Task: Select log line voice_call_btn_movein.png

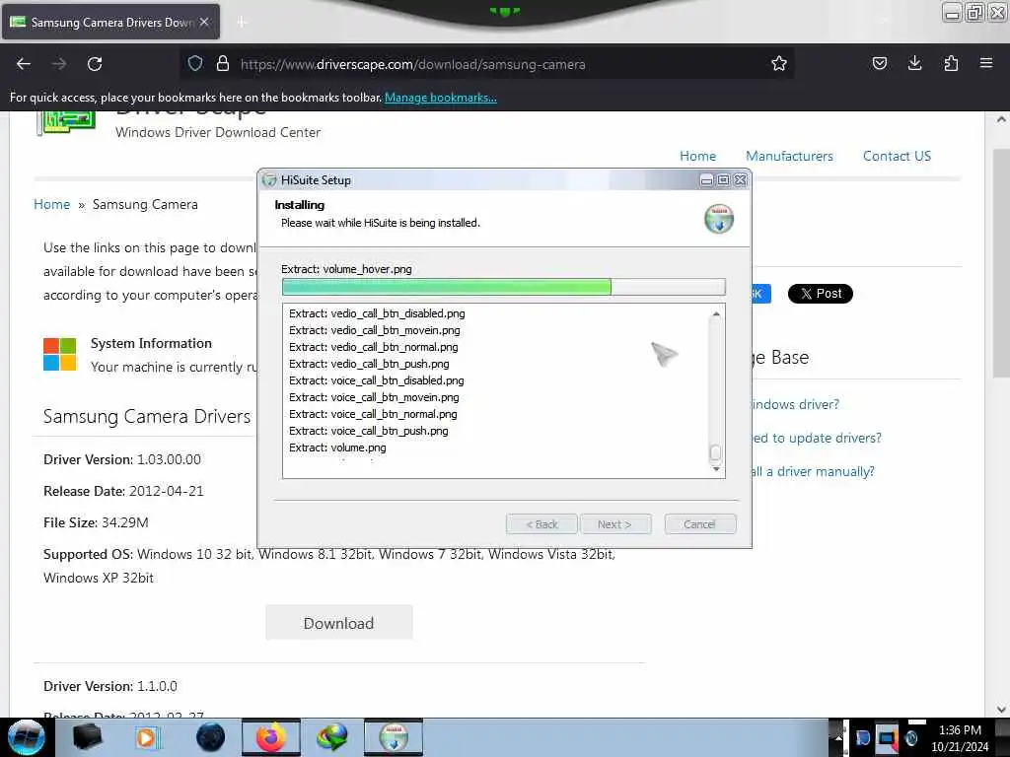Action: click(374, 397)
